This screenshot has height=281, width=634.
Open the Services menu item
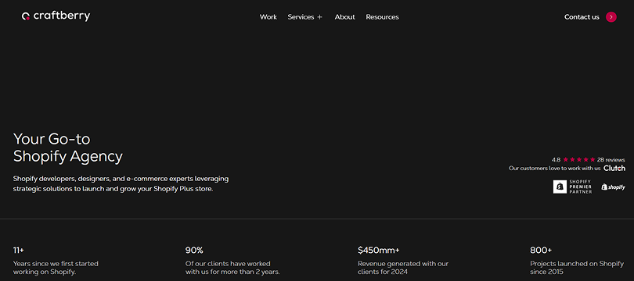[x=301, y=17]
